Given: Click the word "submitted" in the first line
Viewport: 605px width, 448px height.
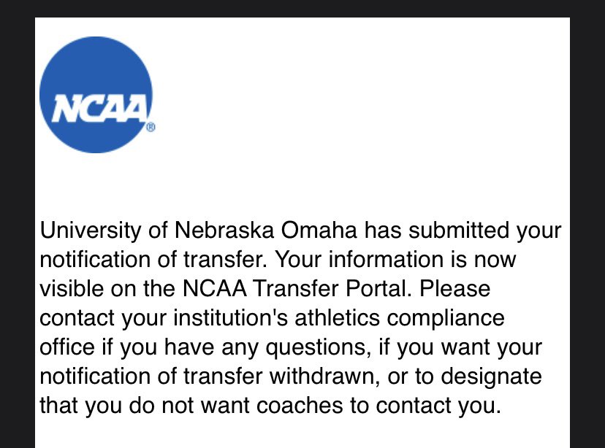Looking at the screenshot, I should coord(459,231).
